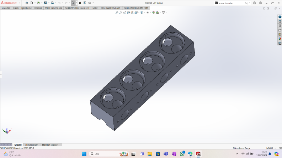The width and height of the screenshot is (282, 158).
Task: Click the feature tree panel expand handle
Action: [1, 74]
